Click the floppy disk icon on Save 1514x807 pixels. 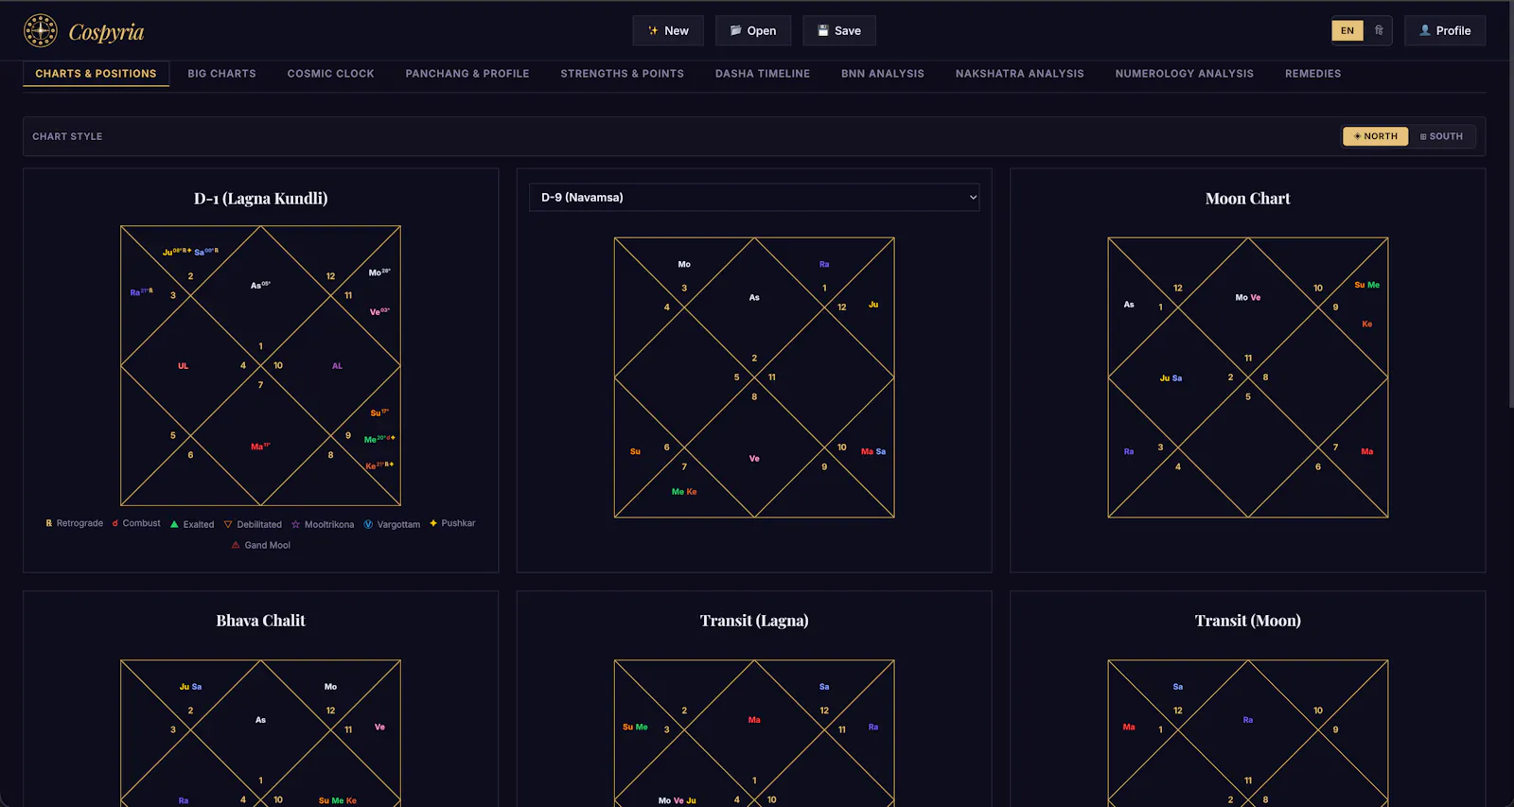[x=823, y=30]
